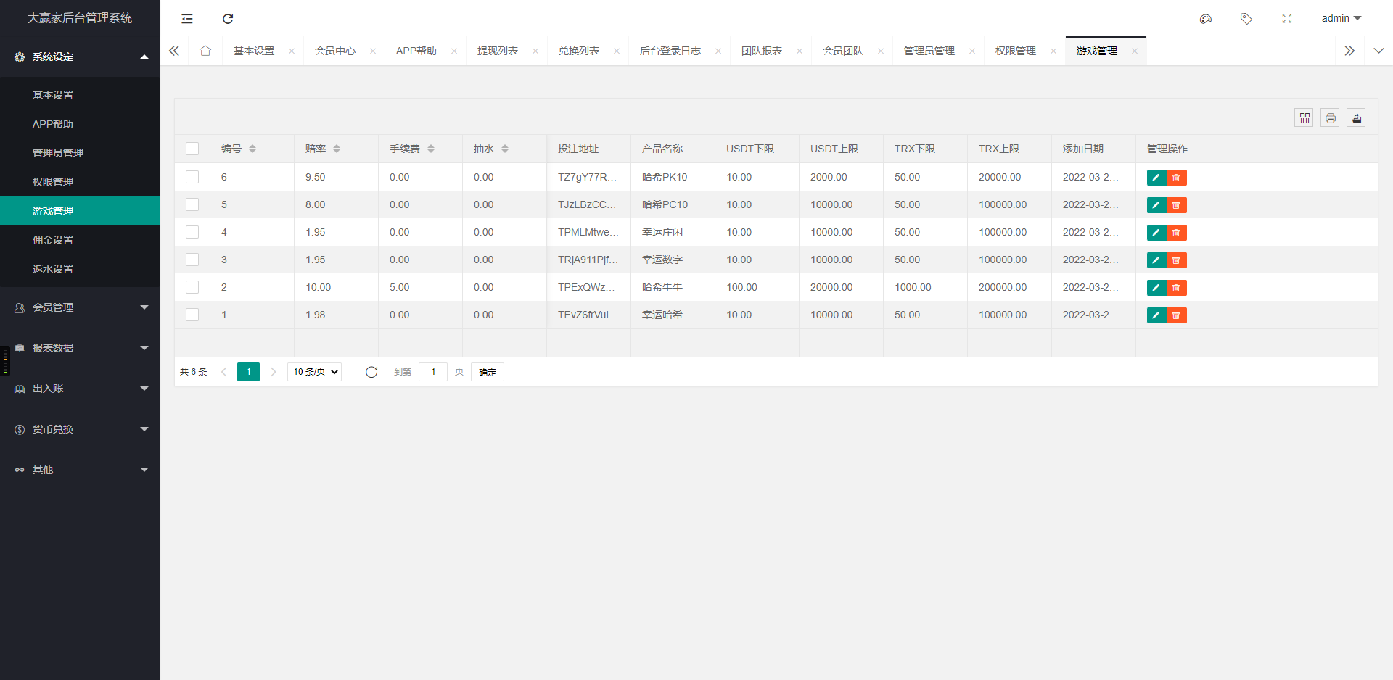Collapse the 系统设定 sidebar section
This screenshot has height=680, width=1393.
pos(80,57)
